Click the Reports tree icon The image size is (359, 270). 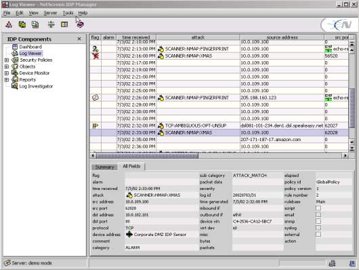pos(15,79)
